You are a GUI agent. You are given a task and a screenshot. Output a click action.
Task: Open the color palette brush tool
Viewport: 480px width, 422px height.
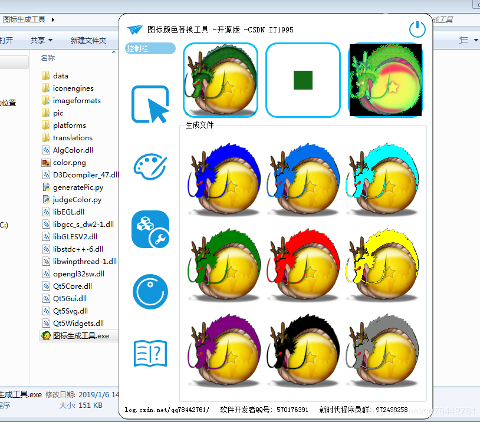tap(150, 166)
